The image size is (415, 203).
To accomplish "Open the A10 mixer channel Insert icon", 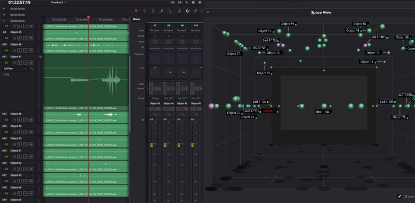I will [x=196, y=41].
